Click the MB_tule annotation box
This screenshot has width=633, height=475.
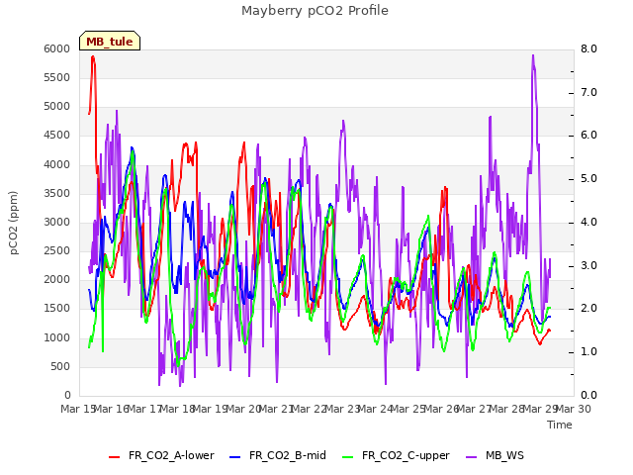[110, 41]
